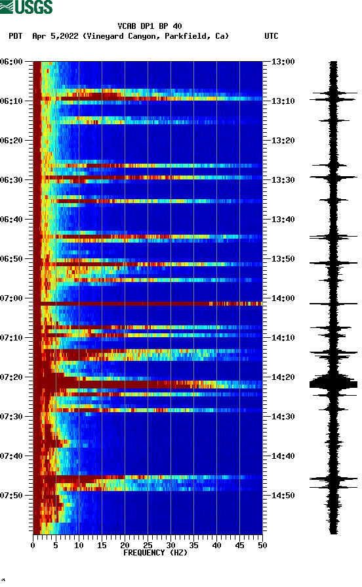Click the 13:40 UTC time label
This screenshot has width=362, height=587.
click(x=283, y=220)
